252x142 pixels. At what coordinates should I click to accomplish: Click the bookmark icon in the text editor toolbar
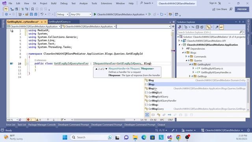(x=32, y=9)
